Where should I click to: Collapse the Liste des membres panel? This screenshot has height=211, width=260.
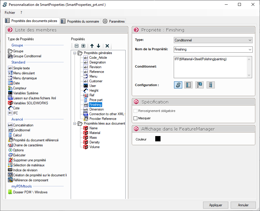click(10, 30)
